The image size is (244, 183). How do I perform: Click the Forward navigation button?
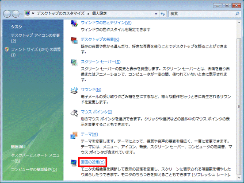pos(16,14)
